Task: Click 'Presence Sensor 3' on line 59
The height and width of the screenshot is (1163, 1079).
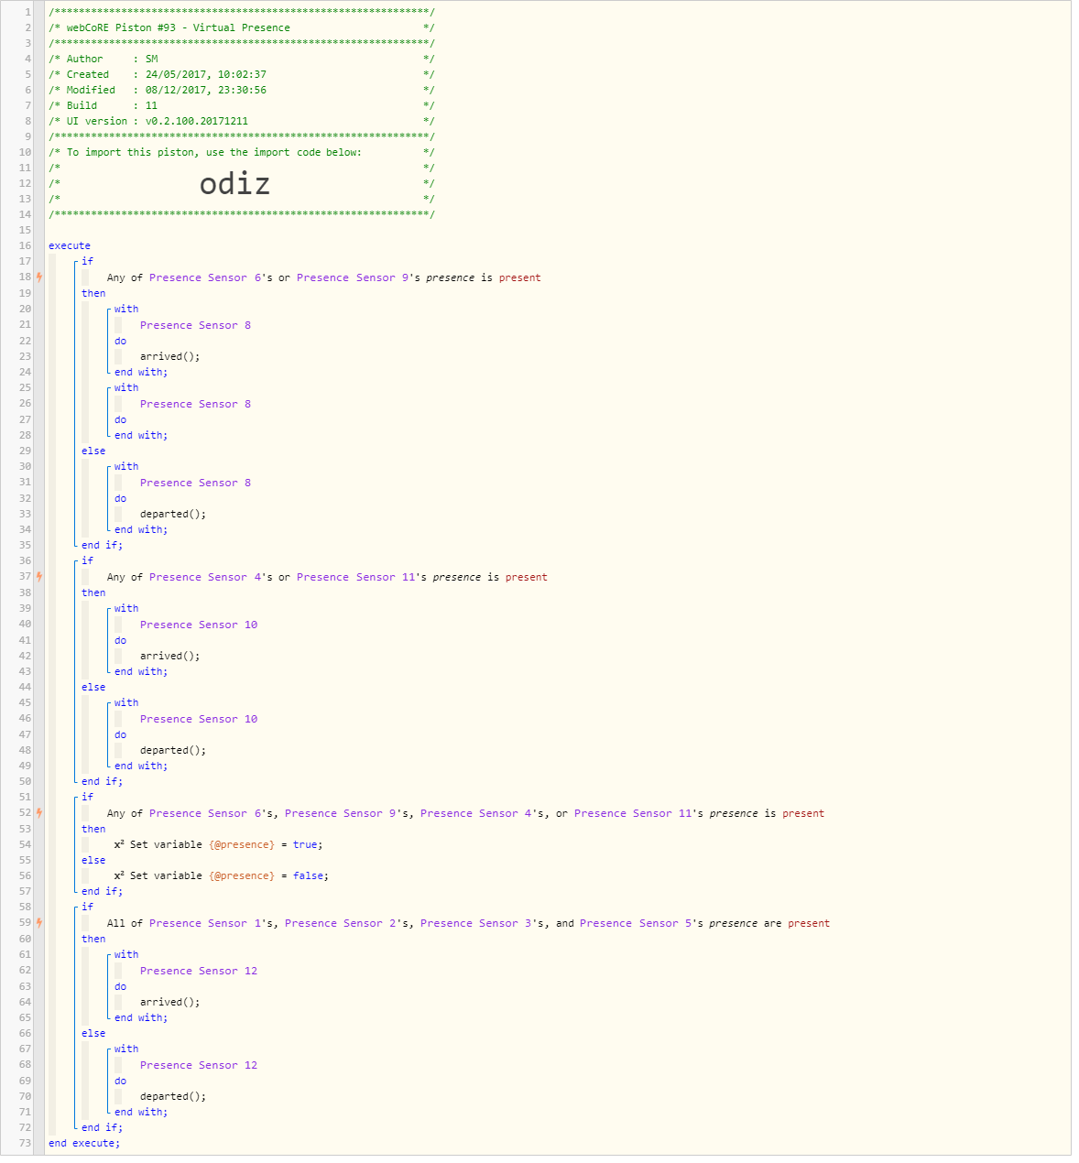Action: pyautogui.click(x=476, y=923)
